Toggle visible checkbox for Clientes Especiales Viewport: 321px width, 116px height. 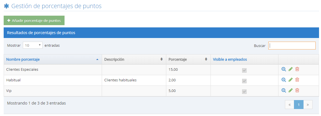click(x=244, y=70)
